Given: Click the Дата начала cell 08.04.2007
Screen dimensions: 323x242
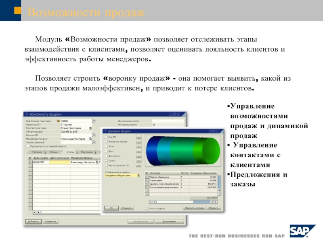Looking at the screenshot, I should [41, 162].
